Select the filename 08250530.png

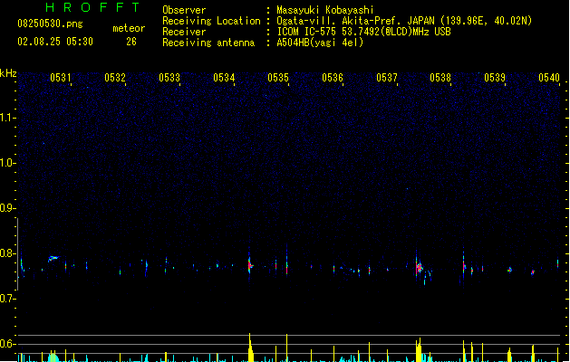click(50, 24)
